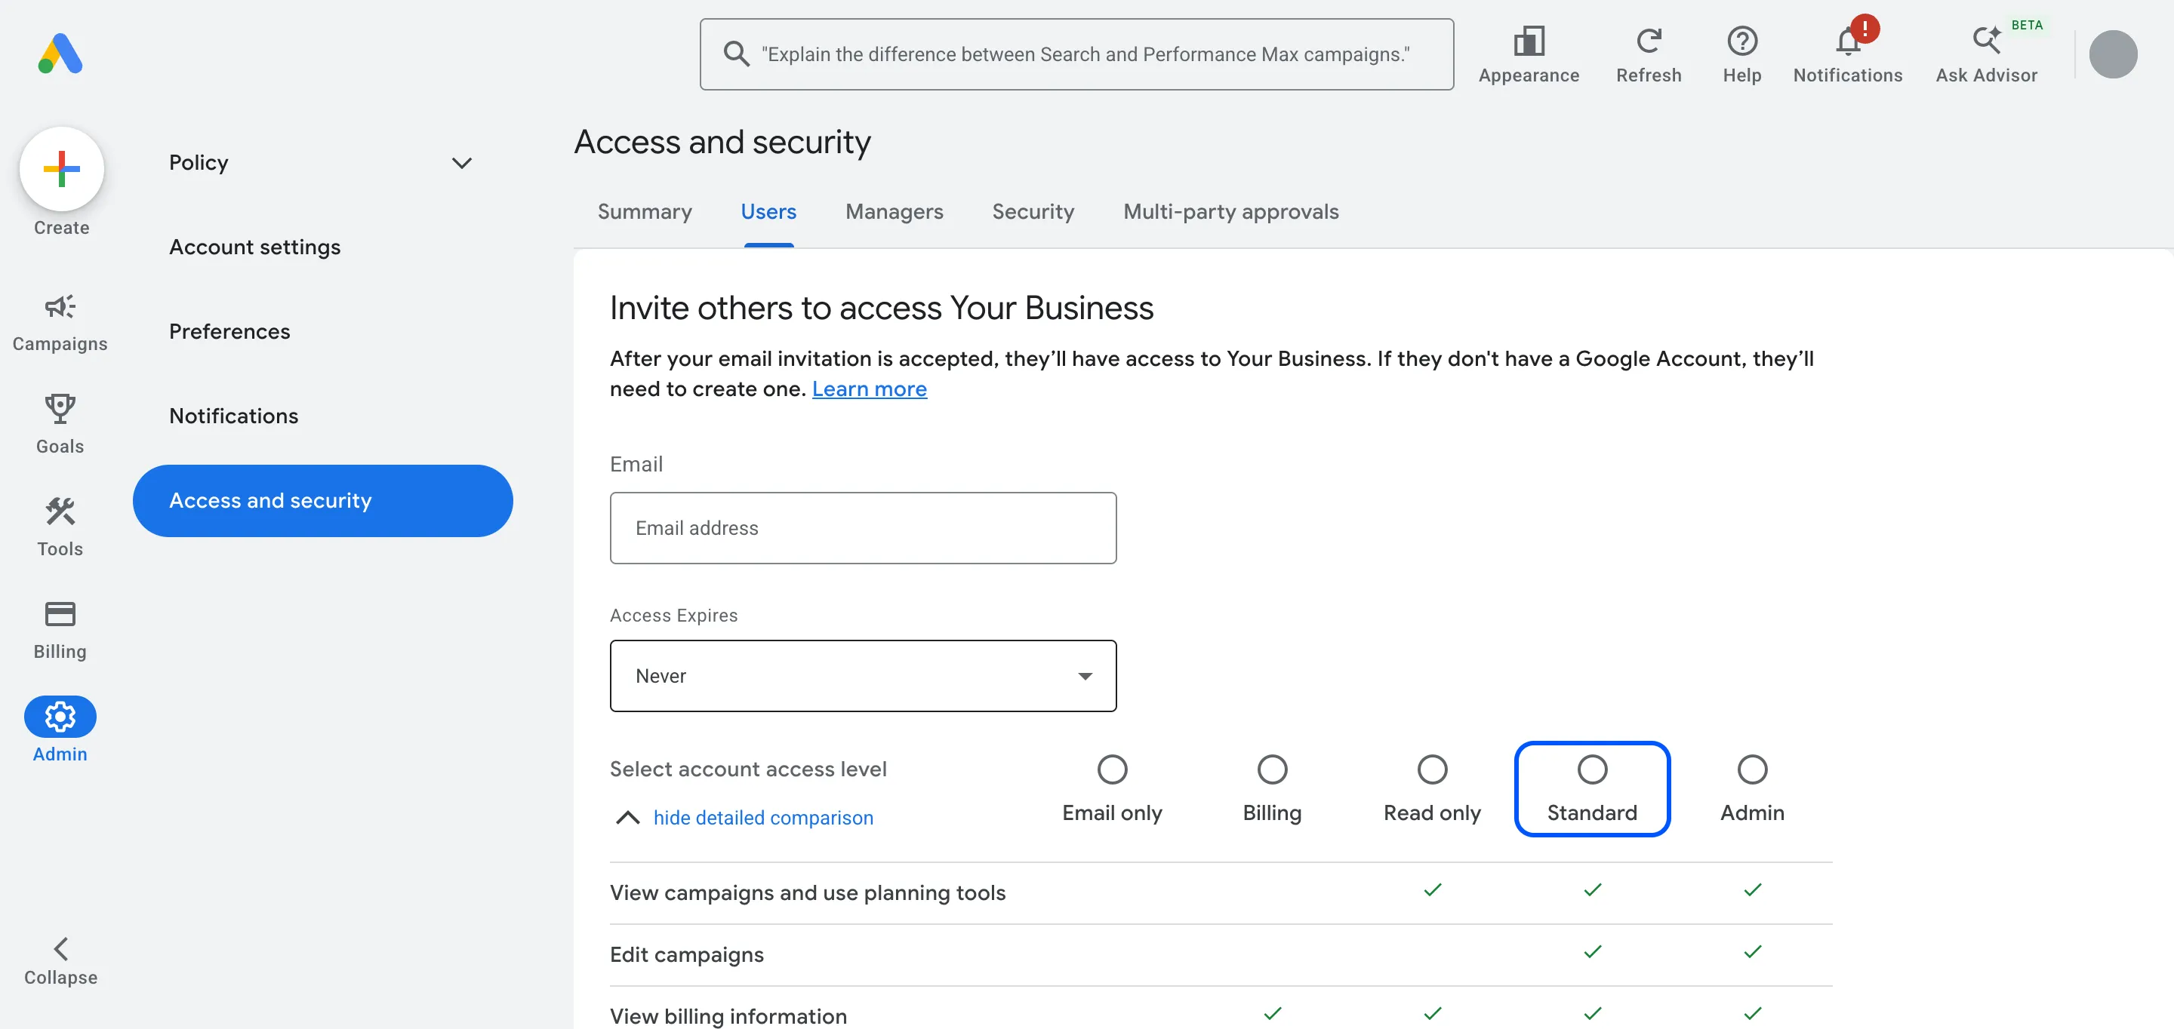Viewport: 2174px width, 1029px height.
Task: Select the Admin access level radio
Action: tap(1752, 769)
